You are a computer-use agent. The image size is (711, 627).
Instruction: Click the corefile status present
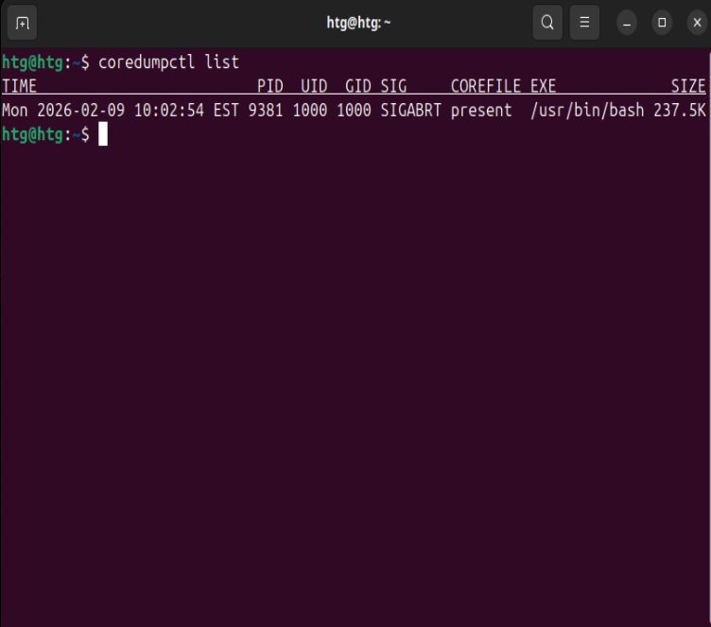pos(481,111)
